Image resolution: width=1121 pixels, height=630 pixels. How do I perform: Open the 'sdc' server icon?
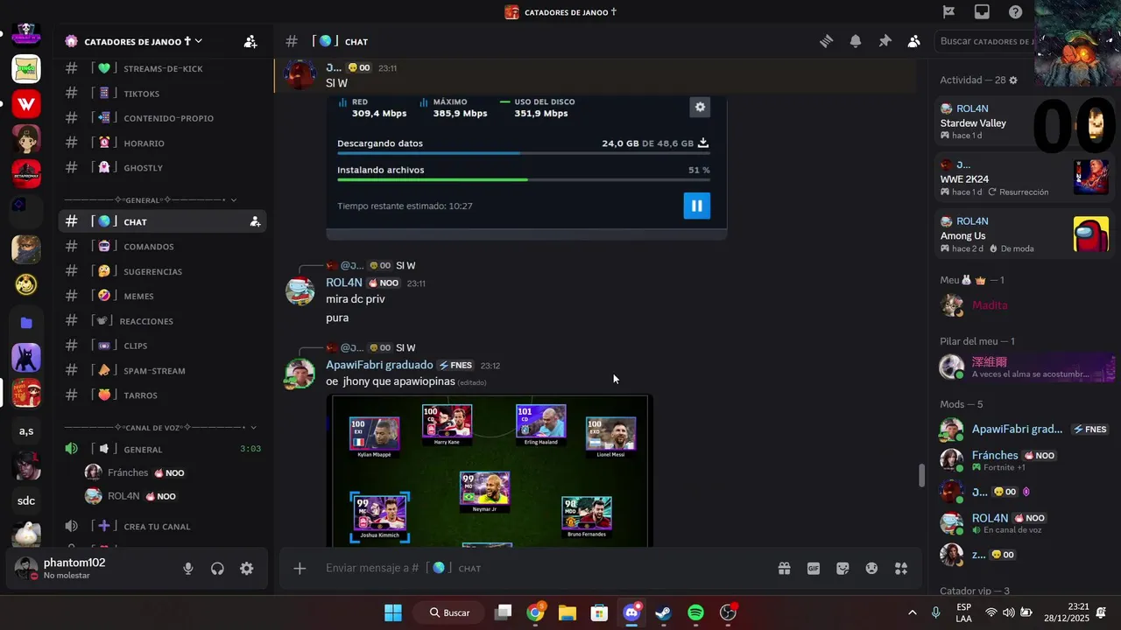pos(26,500)
